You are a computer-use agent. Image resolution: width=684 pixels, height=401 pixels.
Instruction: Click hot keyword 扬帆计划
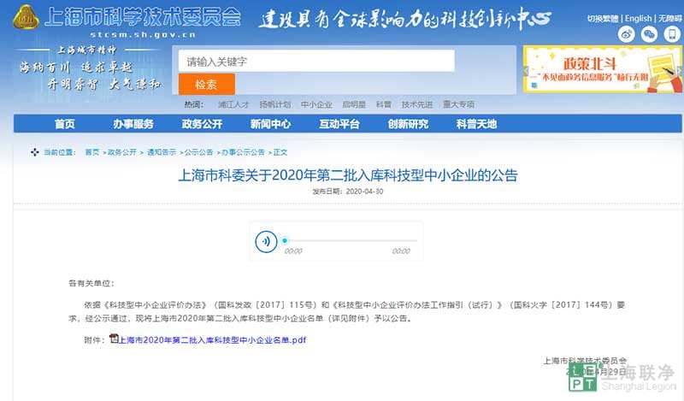tap(274, 104)
